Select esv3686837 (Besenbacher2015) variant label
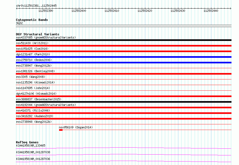This screenshot has width=239, height=165. [x=39, y=99]
